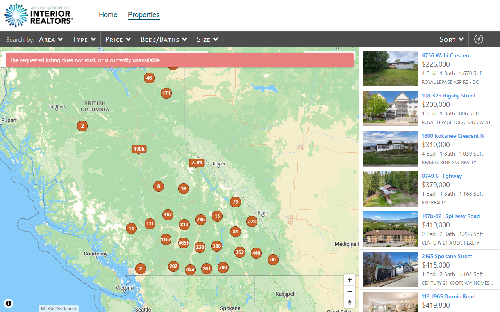This screenshot has height=312, width=500.
Task: Open listing 107b-921 Spillway Road
Action: pyautogui.click(x=451, y=216)
